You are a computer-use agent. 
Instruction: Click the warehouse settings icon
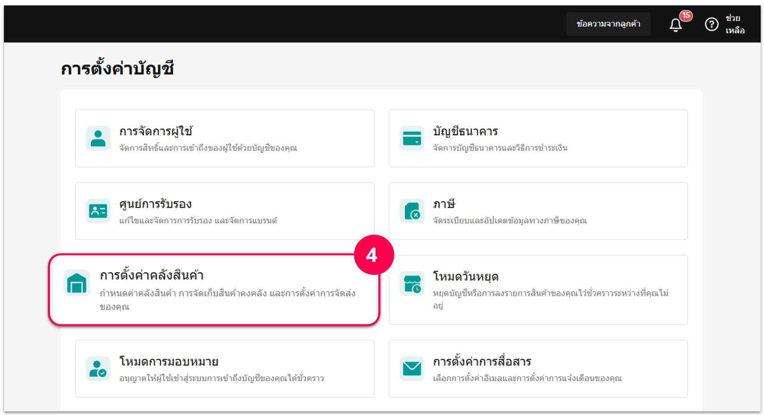77,283
